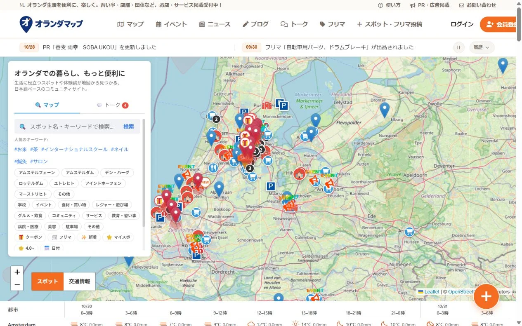Open the トーク navigation item
This screenshot has height=326, width=522.
[x=294, y=24]
